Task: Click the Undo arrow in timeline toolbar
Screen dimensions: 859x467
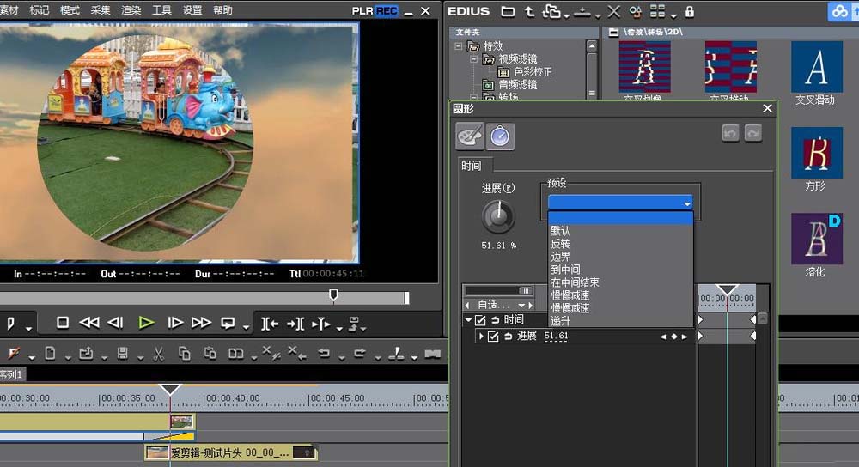Action: coord(325,354)
